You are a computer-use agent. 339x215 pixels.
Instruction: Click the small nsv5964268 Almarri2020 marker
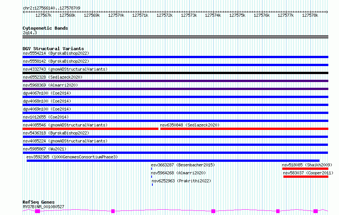coord(152,177)
